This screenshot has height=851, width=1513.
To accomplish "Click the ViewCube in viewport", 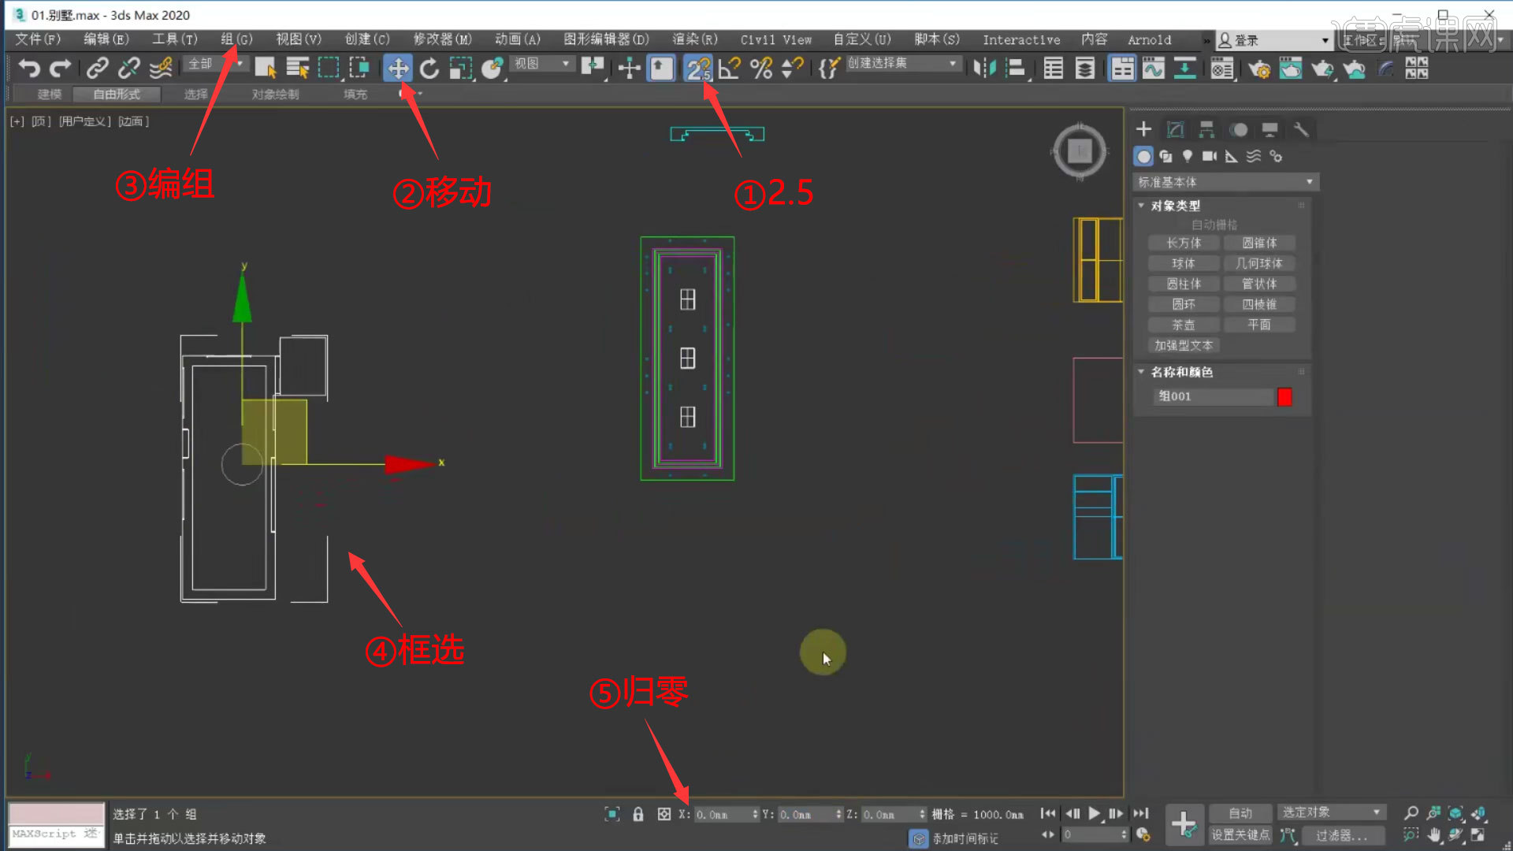I will 1080,151.
